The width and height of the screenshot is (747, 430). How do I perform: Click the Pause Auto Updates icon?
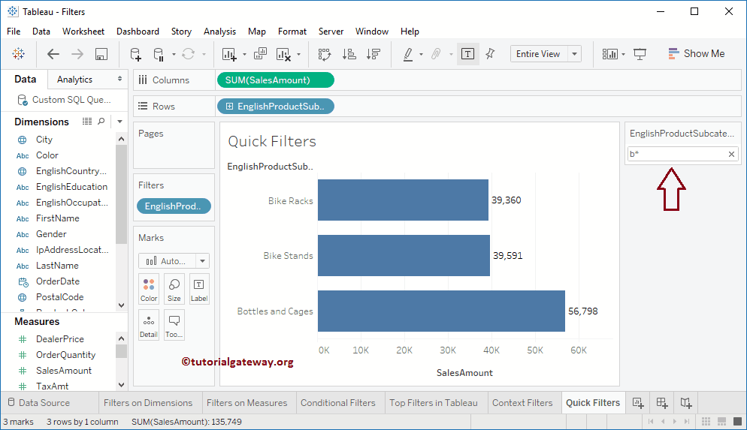click(159, 54)
